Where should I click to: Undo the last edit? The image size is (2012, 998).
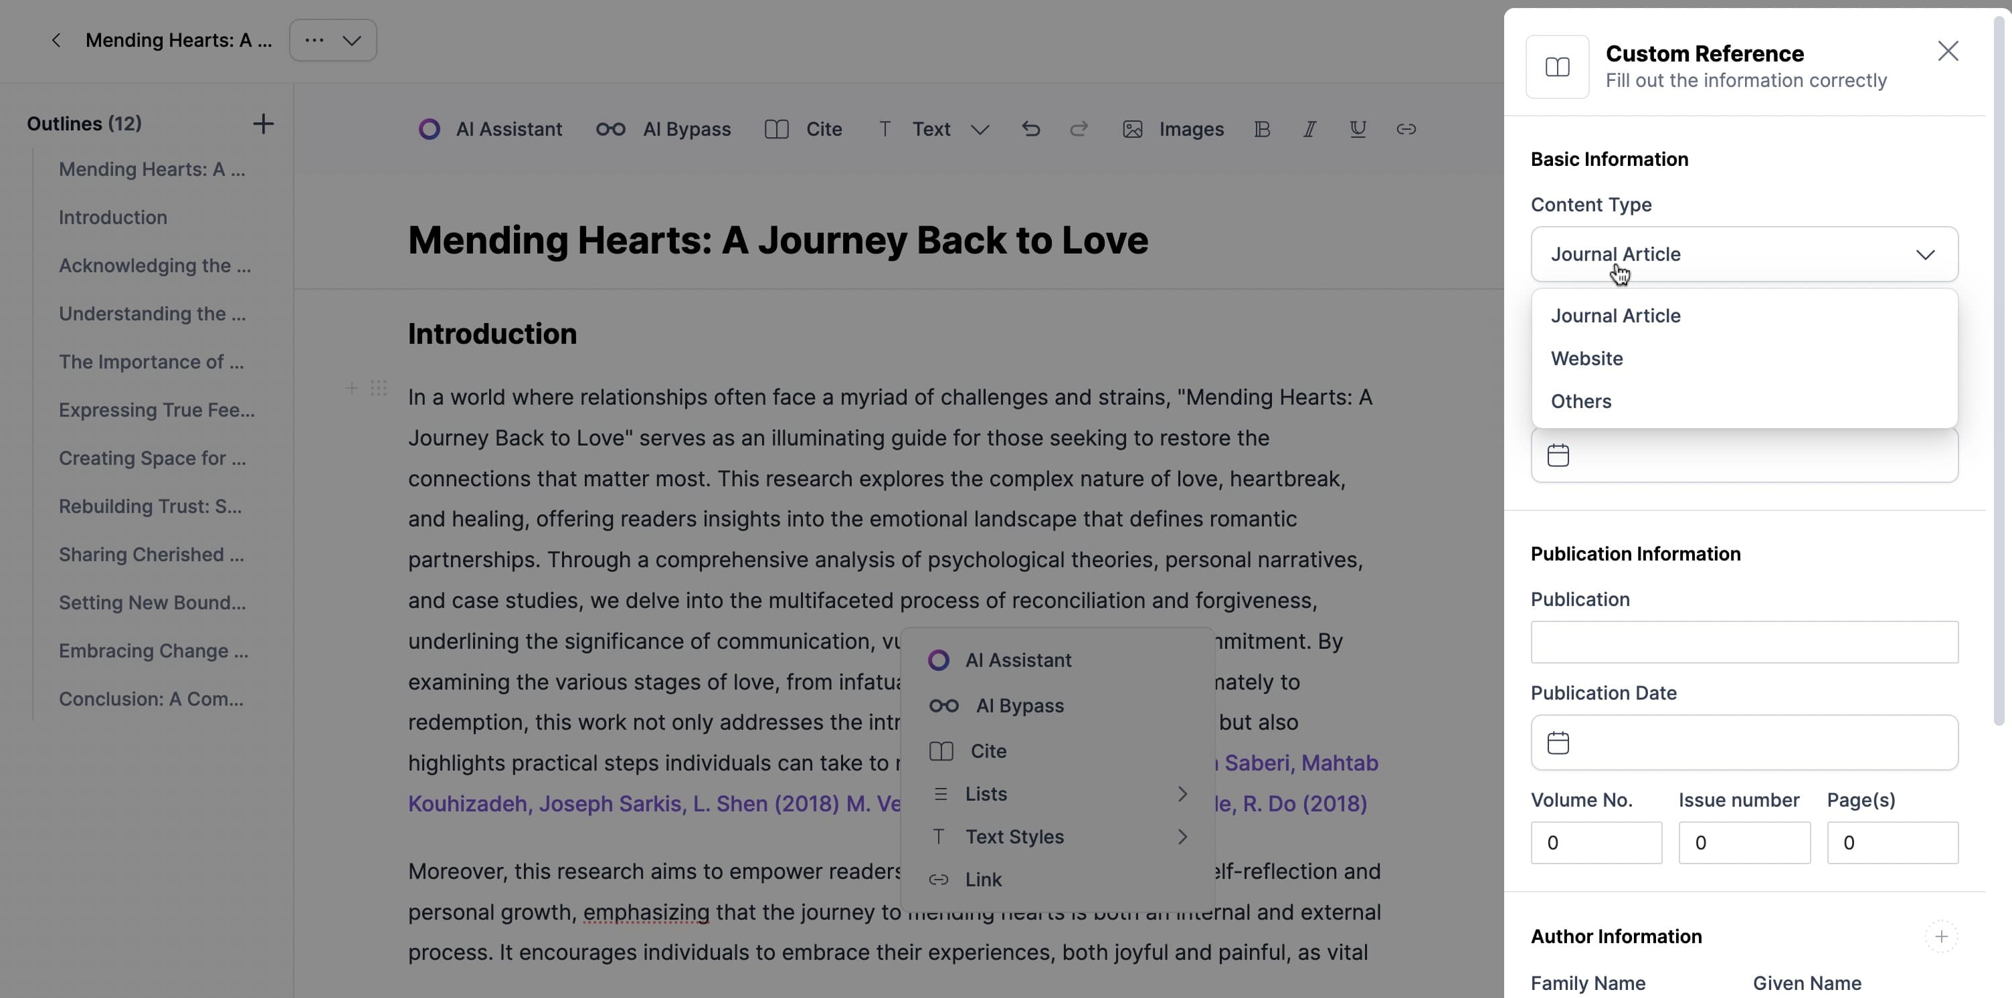point(1031,129)
